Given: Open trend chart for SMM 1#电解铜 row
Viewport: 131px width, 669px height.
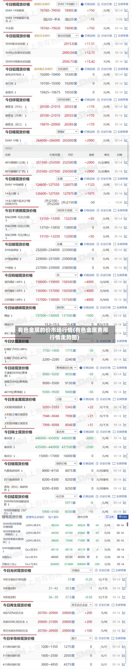Looking at the screenshot, I should click(x=126, y=10).
